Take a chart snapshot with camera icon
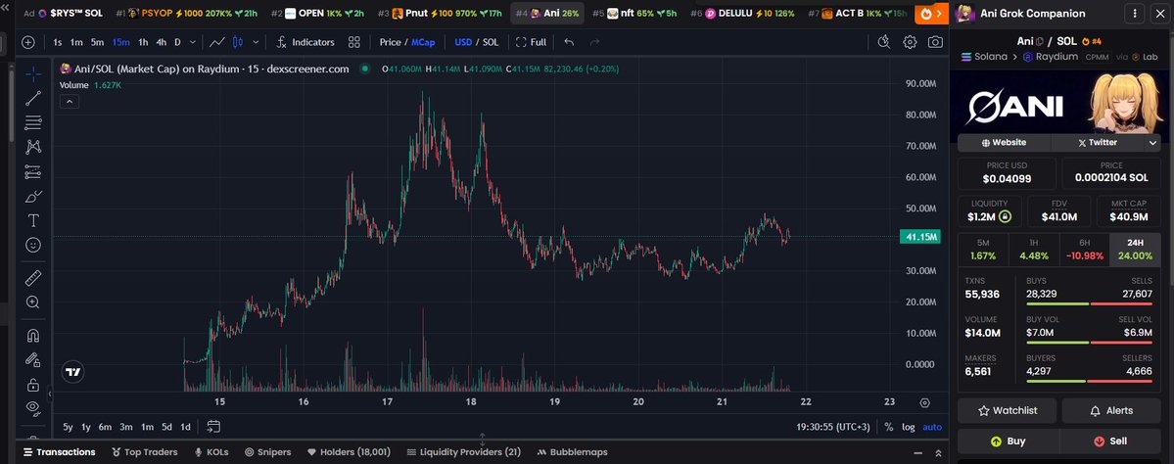Screen dimensions: 1174x464 coord(935,42)
